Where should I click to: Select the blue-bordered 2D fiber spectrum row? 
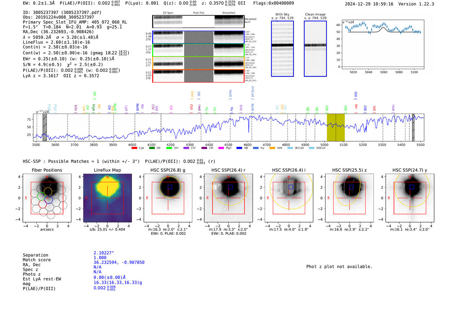pos(198,37)
